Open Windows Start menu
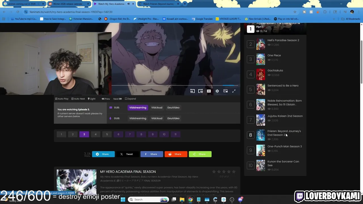This screenshot has height=204, width=363. 123,199
